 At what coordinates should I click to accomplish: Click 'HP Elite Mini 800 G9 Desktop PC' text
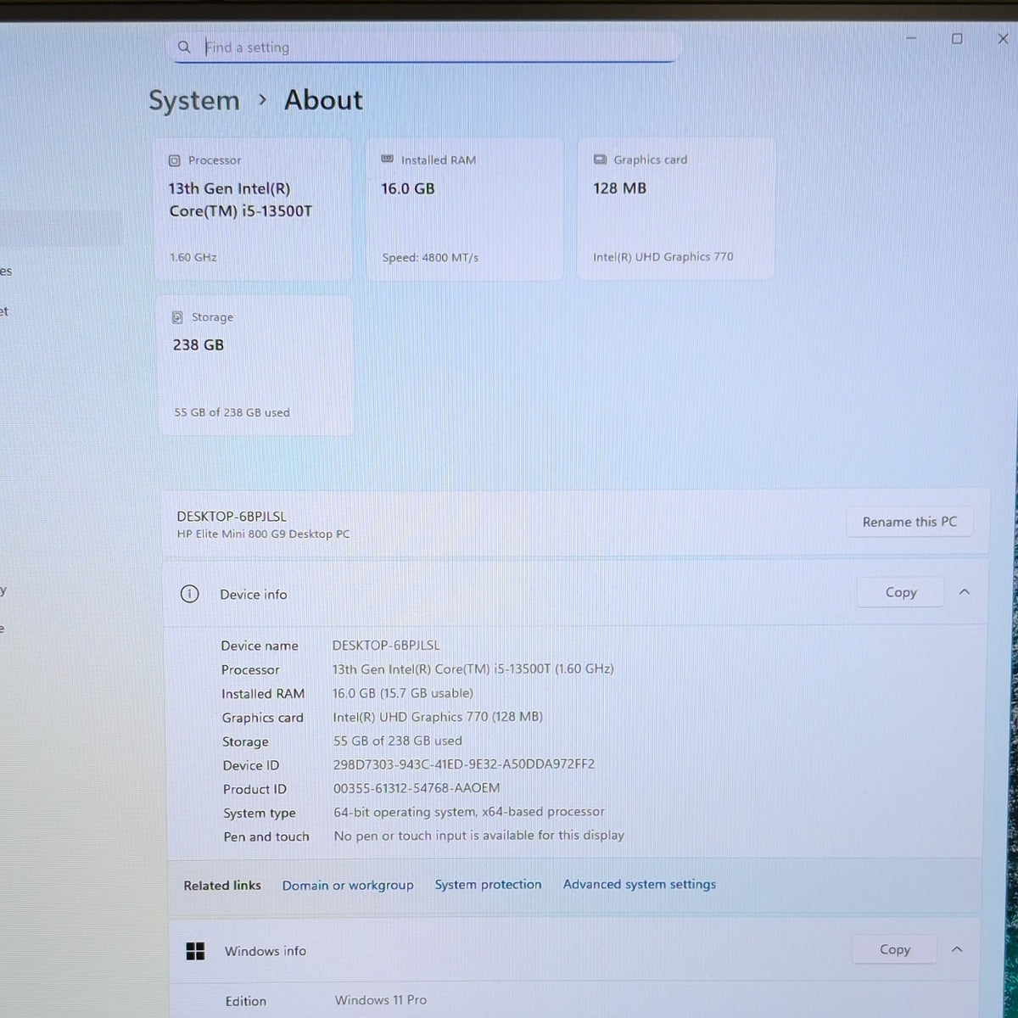[263, 534]
